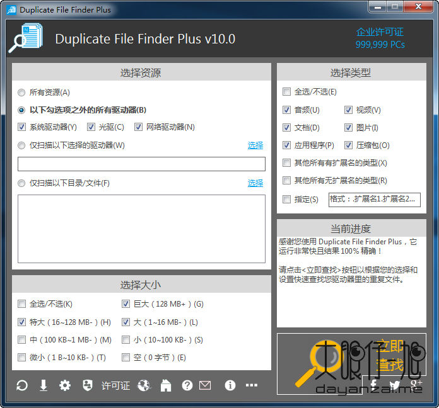Screen dimensions: 439x408
Task: Click the 企业许可证 license text
Action: coord(380,32)
